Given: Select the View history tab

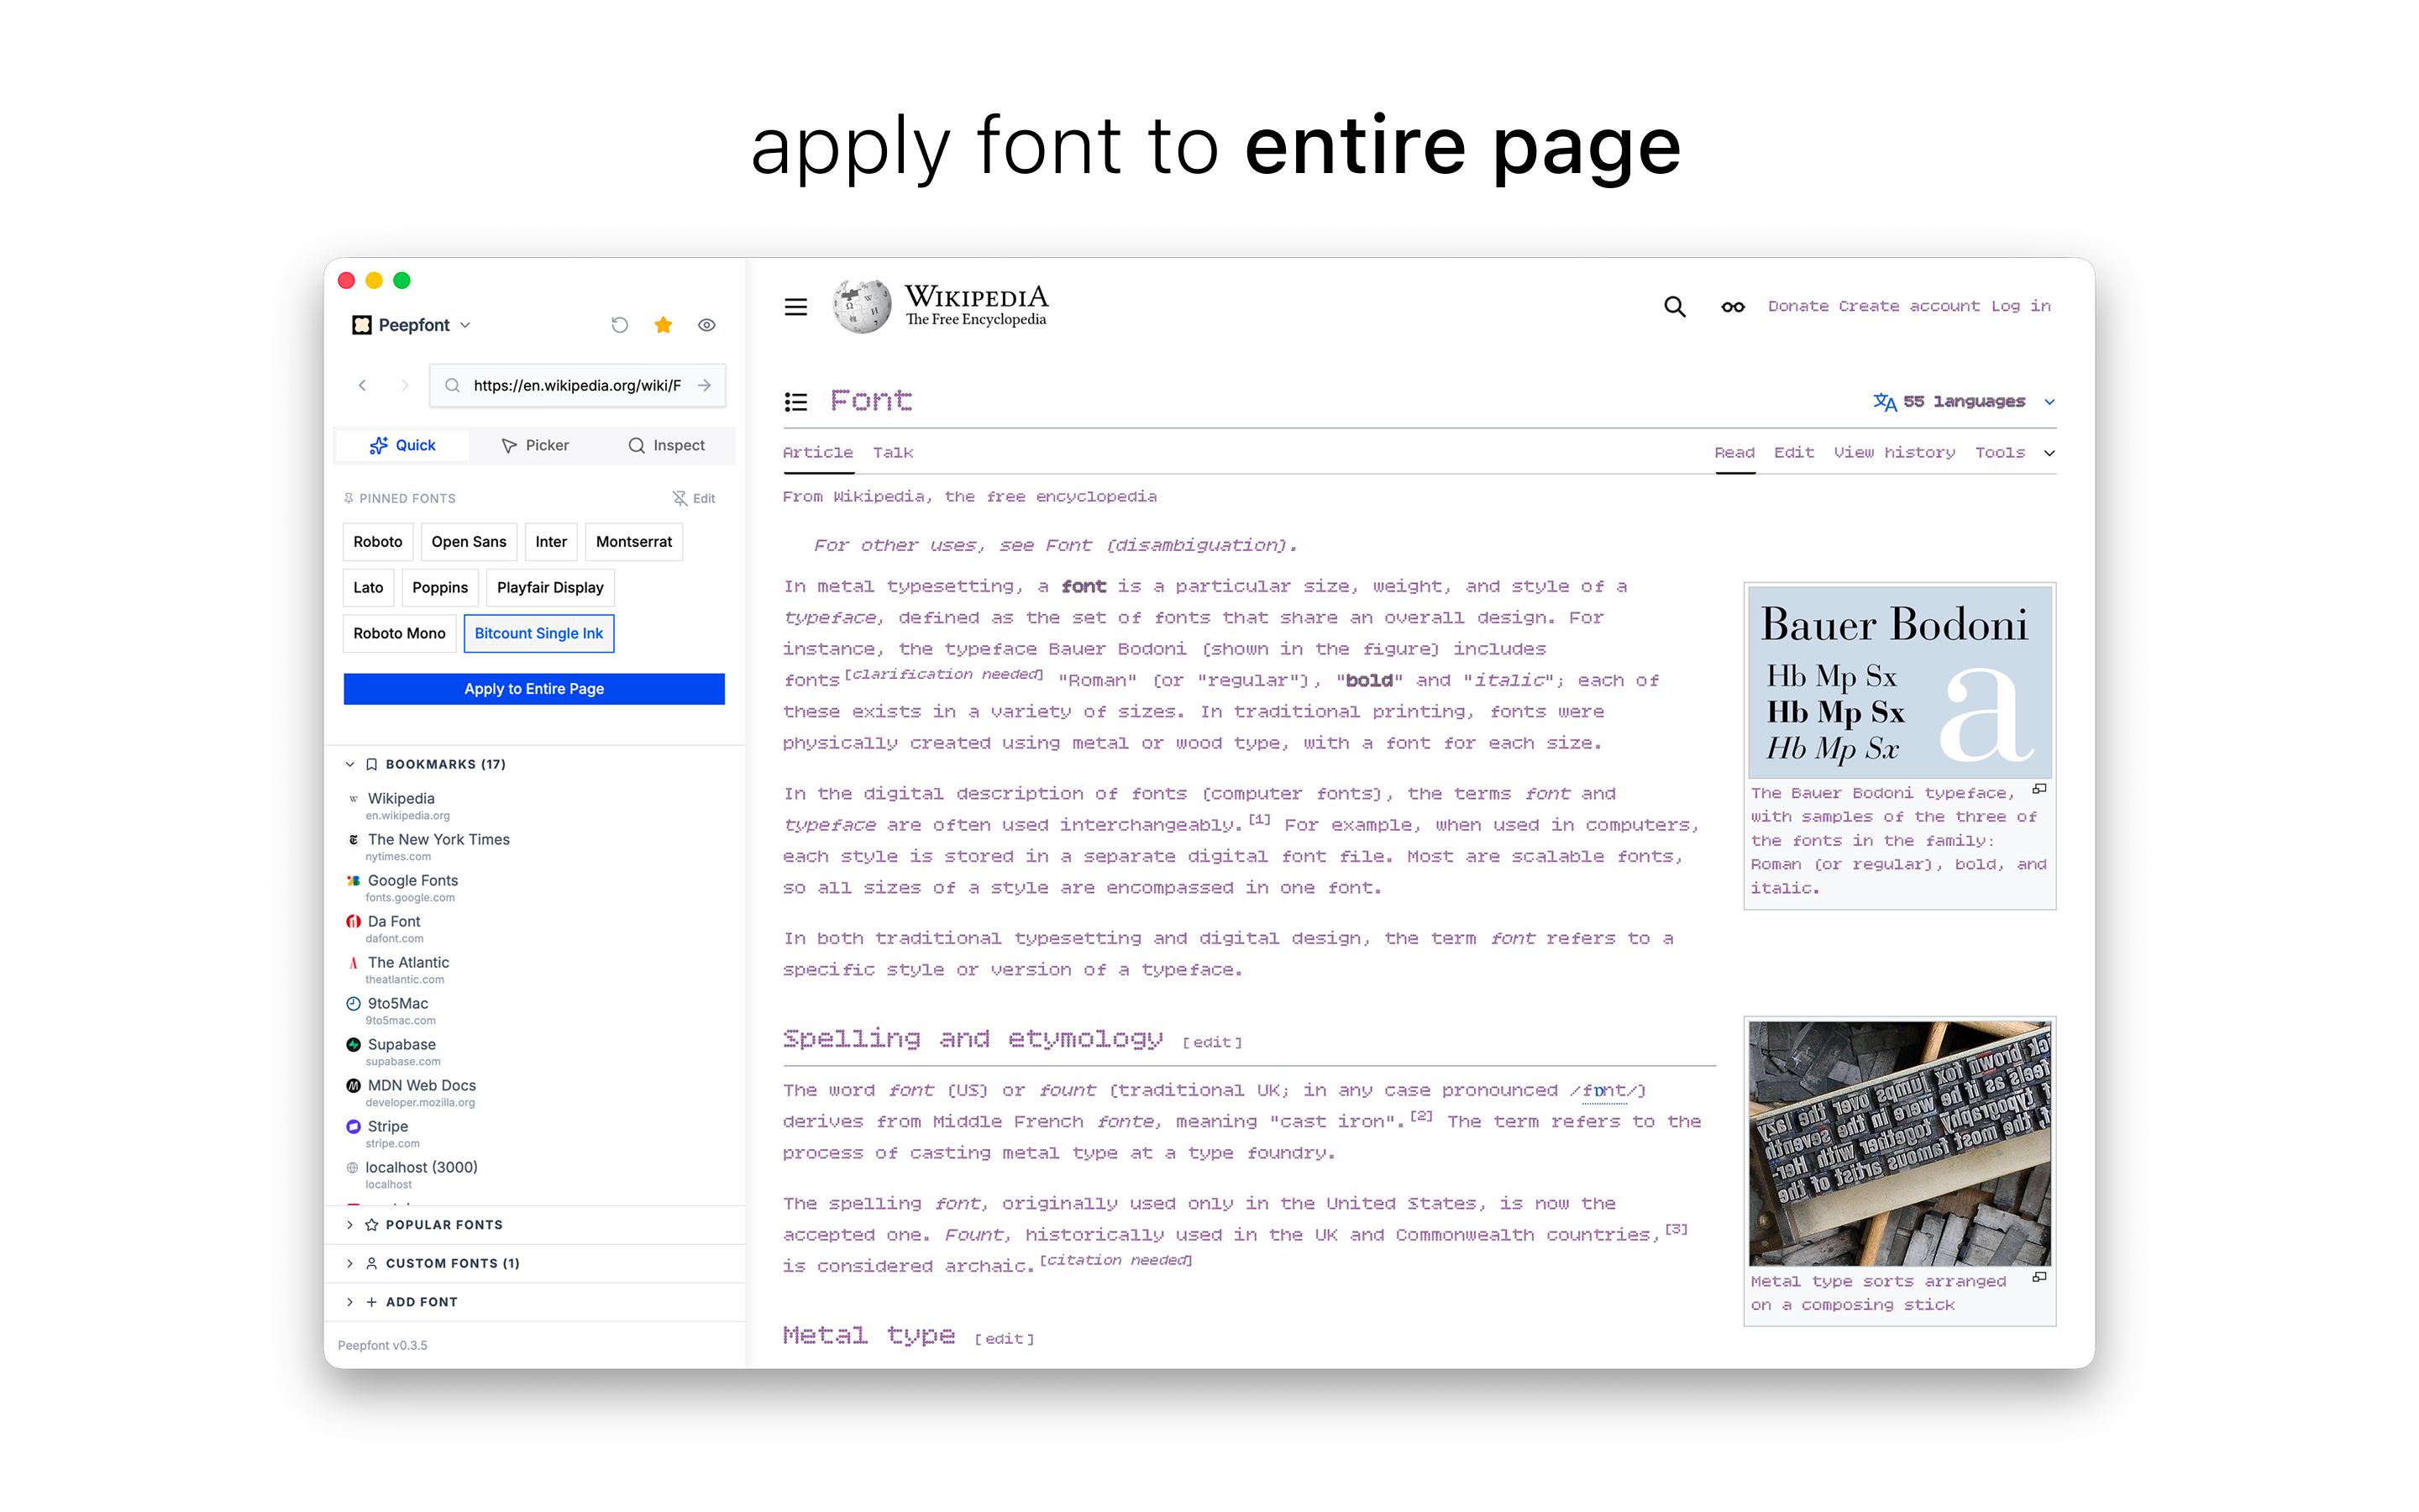Looking at the screenshot, I should [1894, 453].
